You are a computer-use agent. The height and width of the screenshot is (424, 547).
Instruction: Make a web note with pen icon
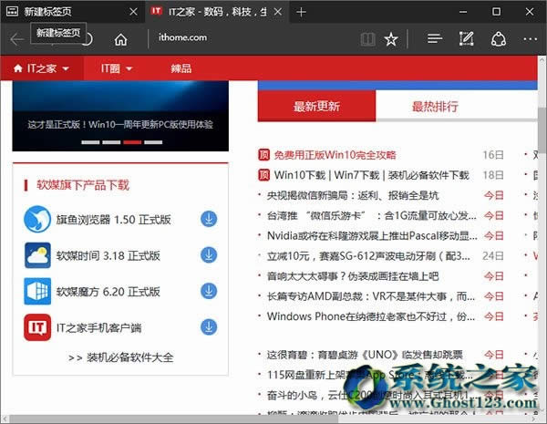click(467, 39)
